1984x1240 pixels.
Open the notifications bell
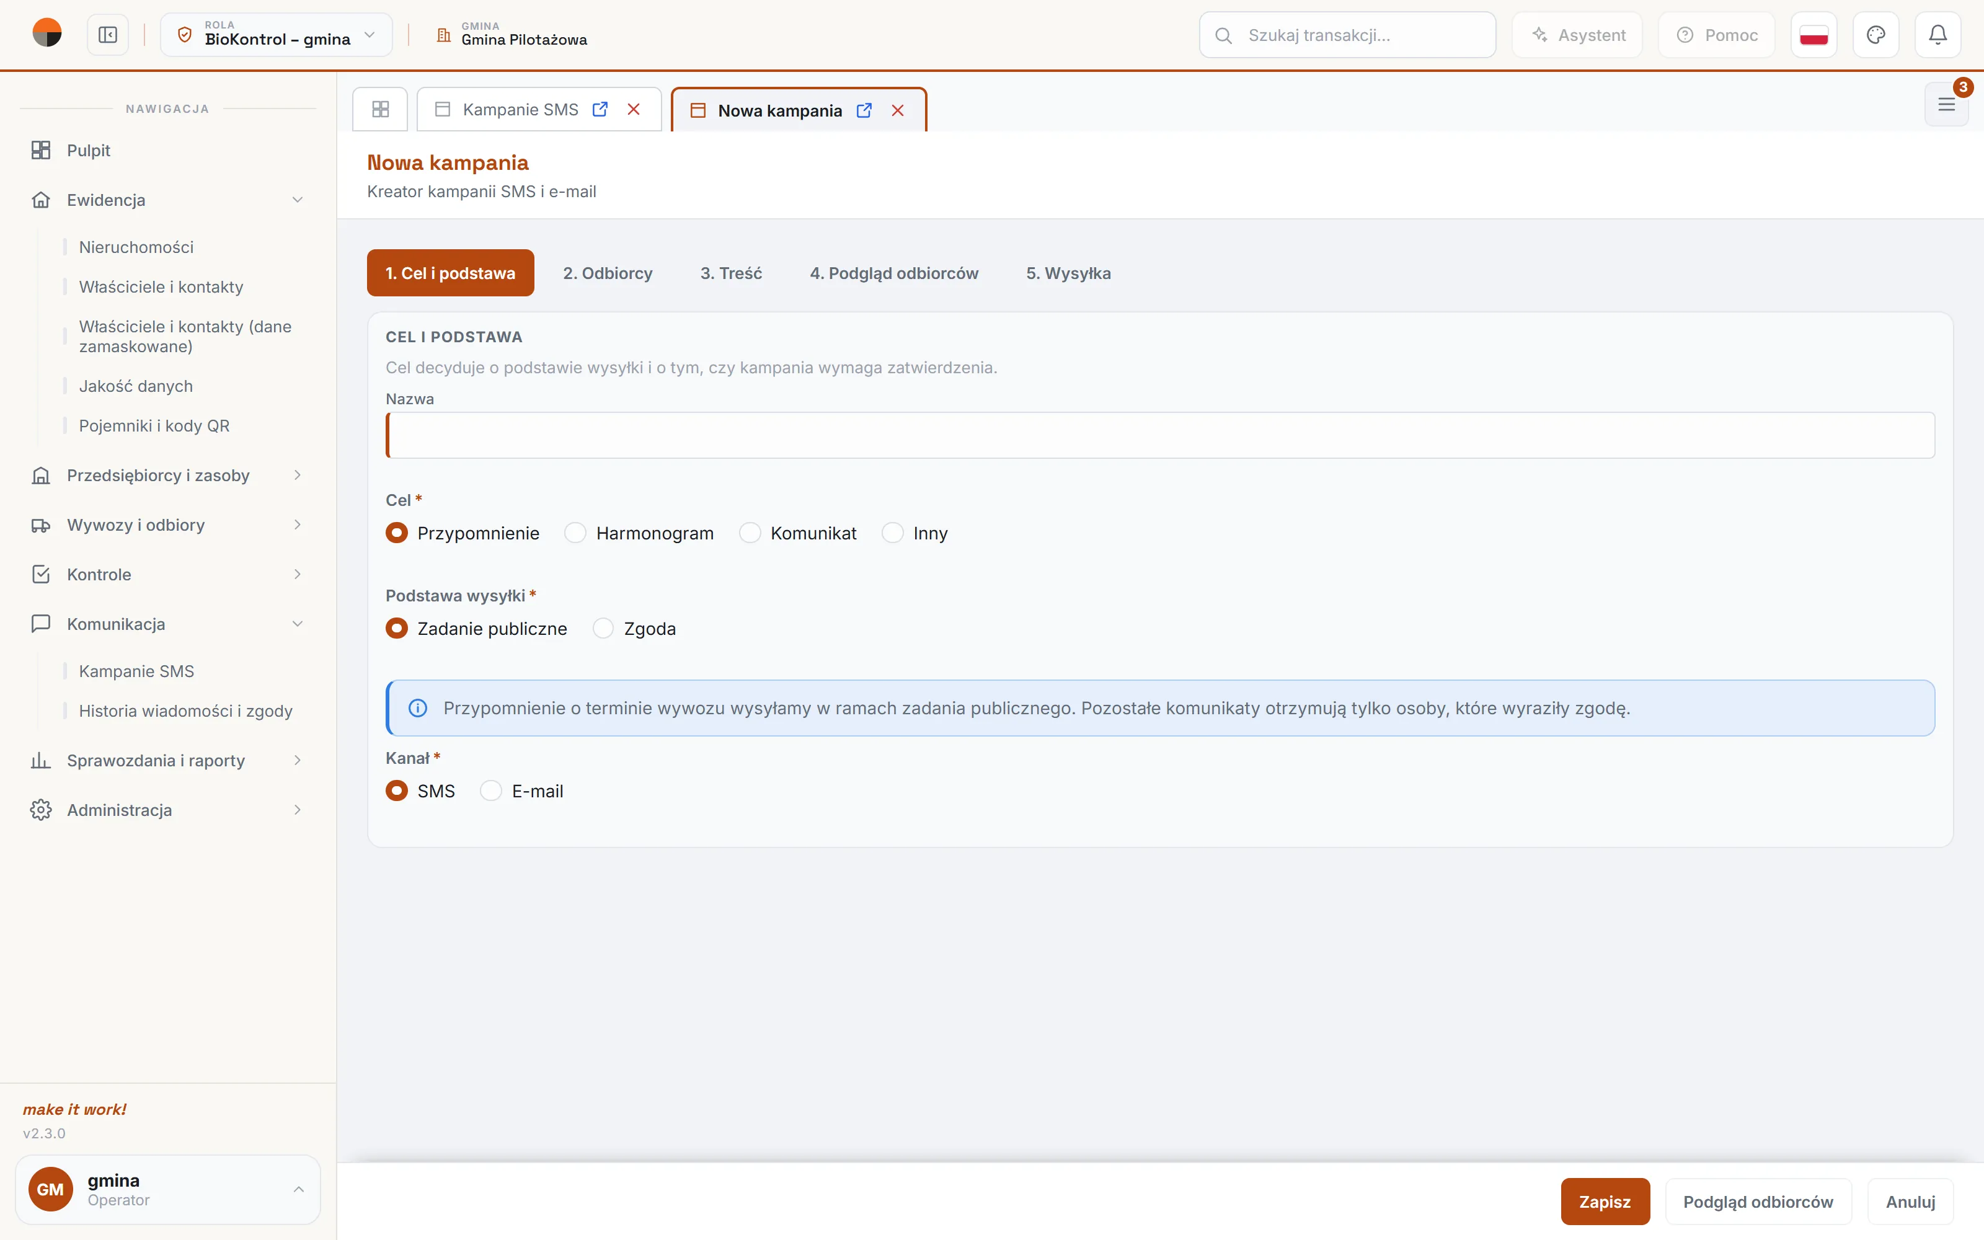[x=1937, y=35]
